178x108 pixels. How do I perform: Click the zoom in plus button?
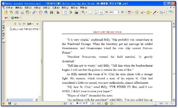[122, 12]
